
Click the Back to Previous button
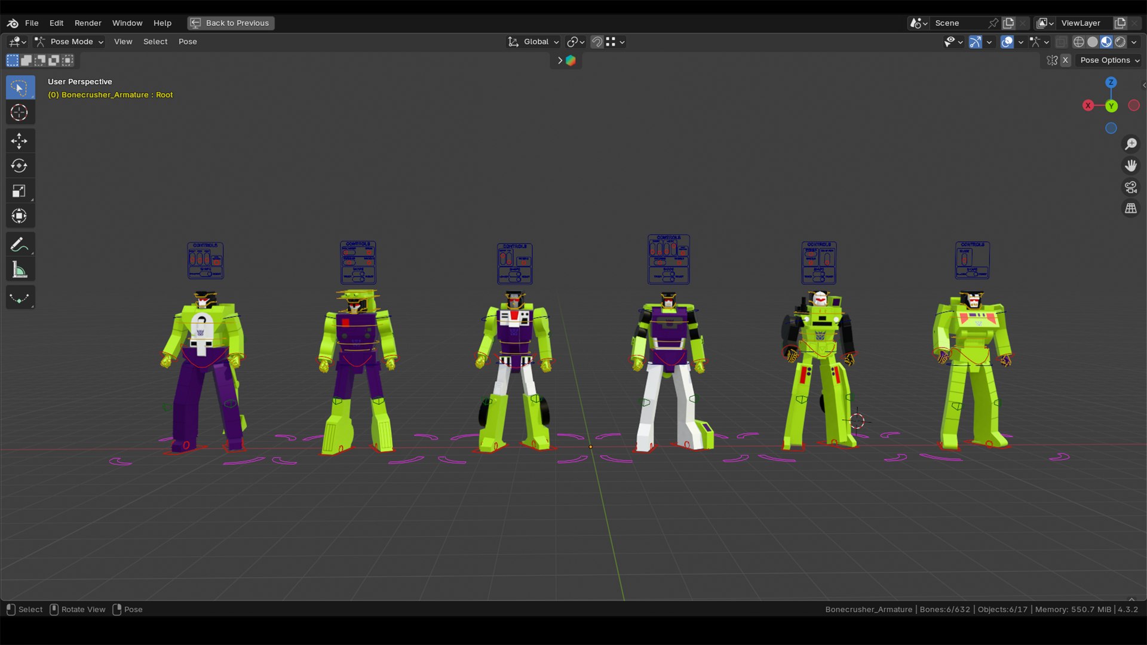click(231, 23)
